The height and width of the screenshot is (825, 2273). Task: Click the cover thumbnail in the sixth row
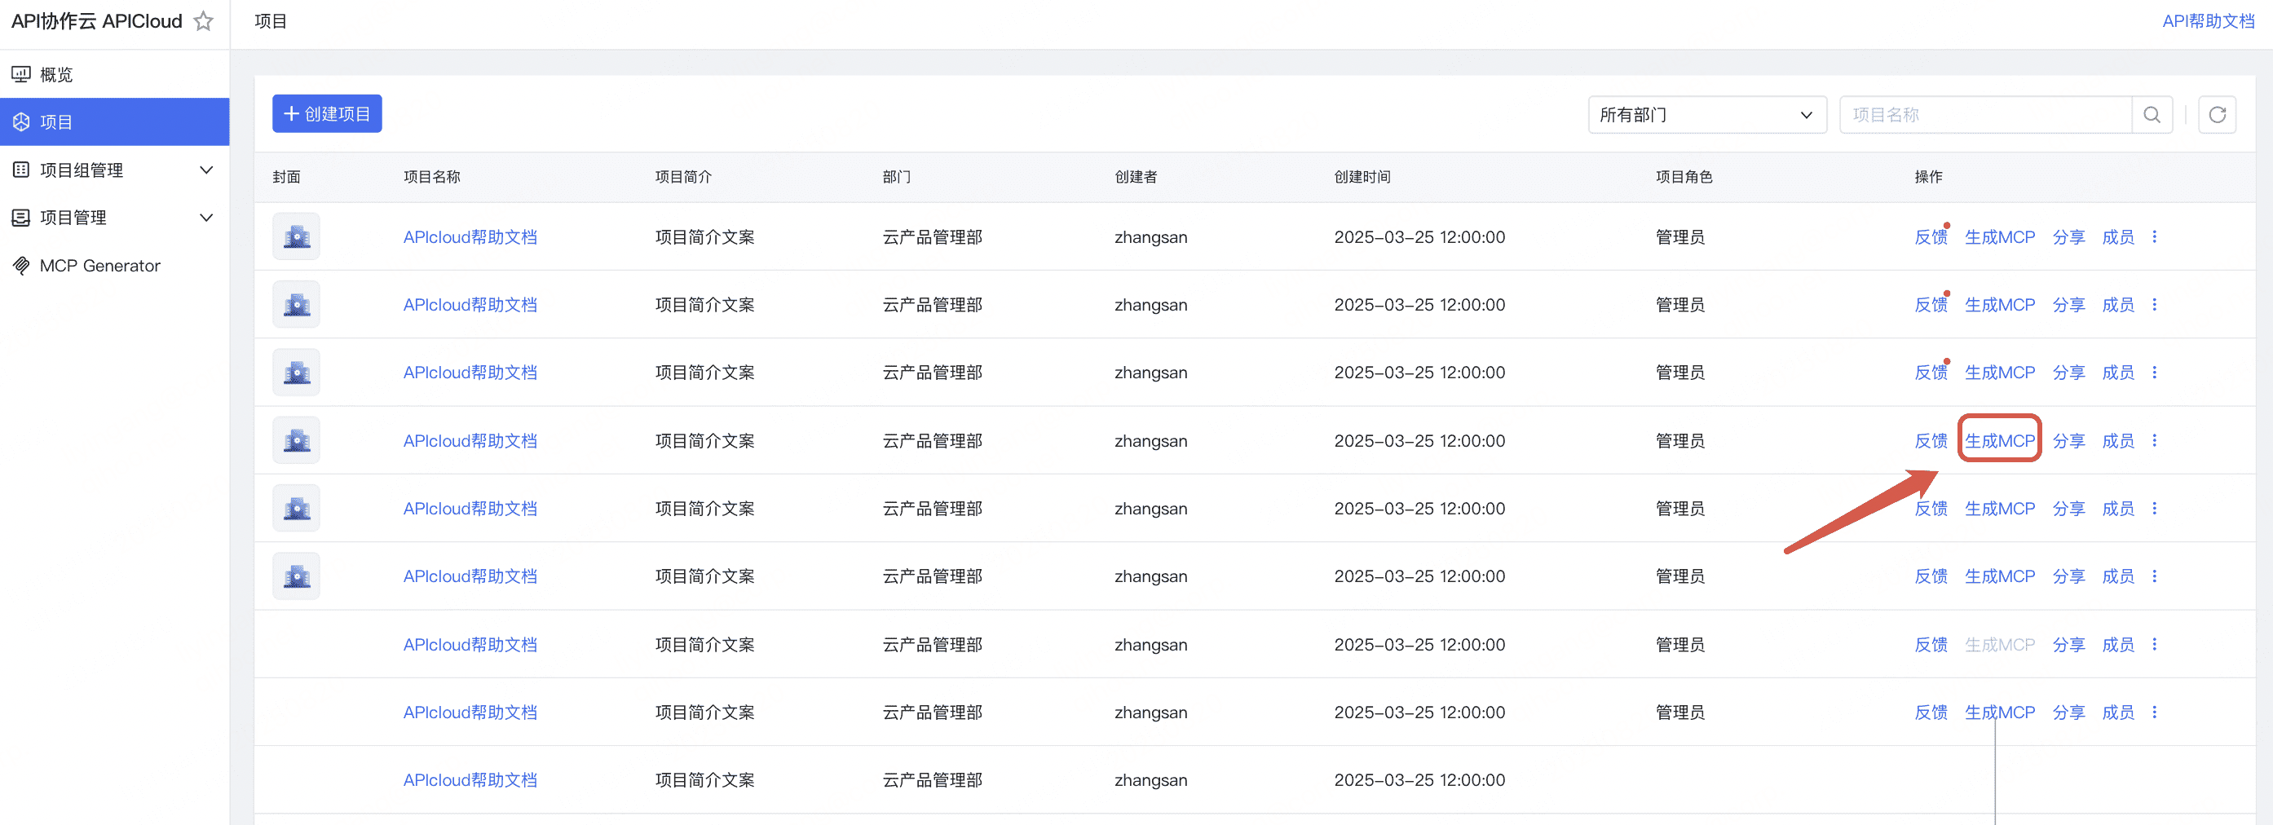pos(297,576)
